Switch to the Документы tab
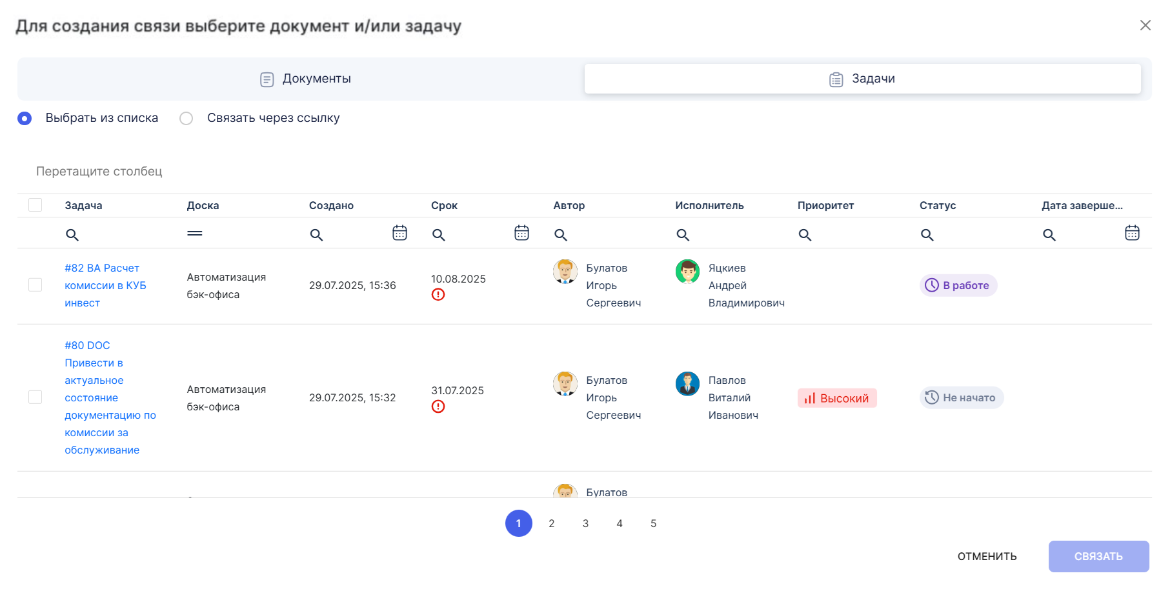This screenshot has height=591, width=1170. click(x=305, y=79)
